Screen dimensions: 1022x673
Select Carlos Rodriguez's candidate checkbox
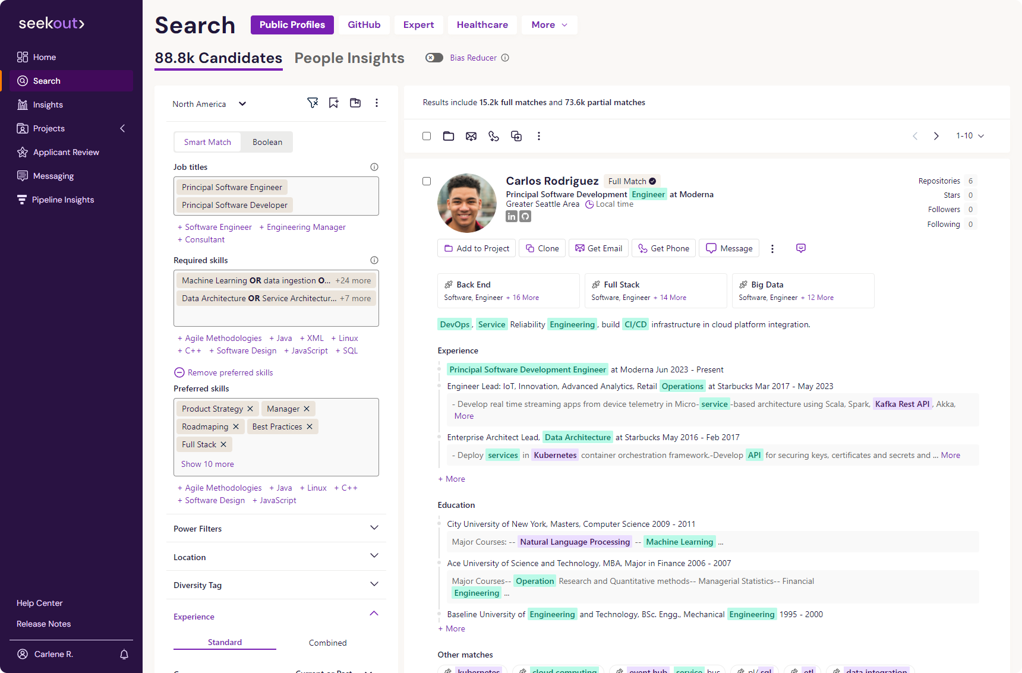(x=427, y=181)
